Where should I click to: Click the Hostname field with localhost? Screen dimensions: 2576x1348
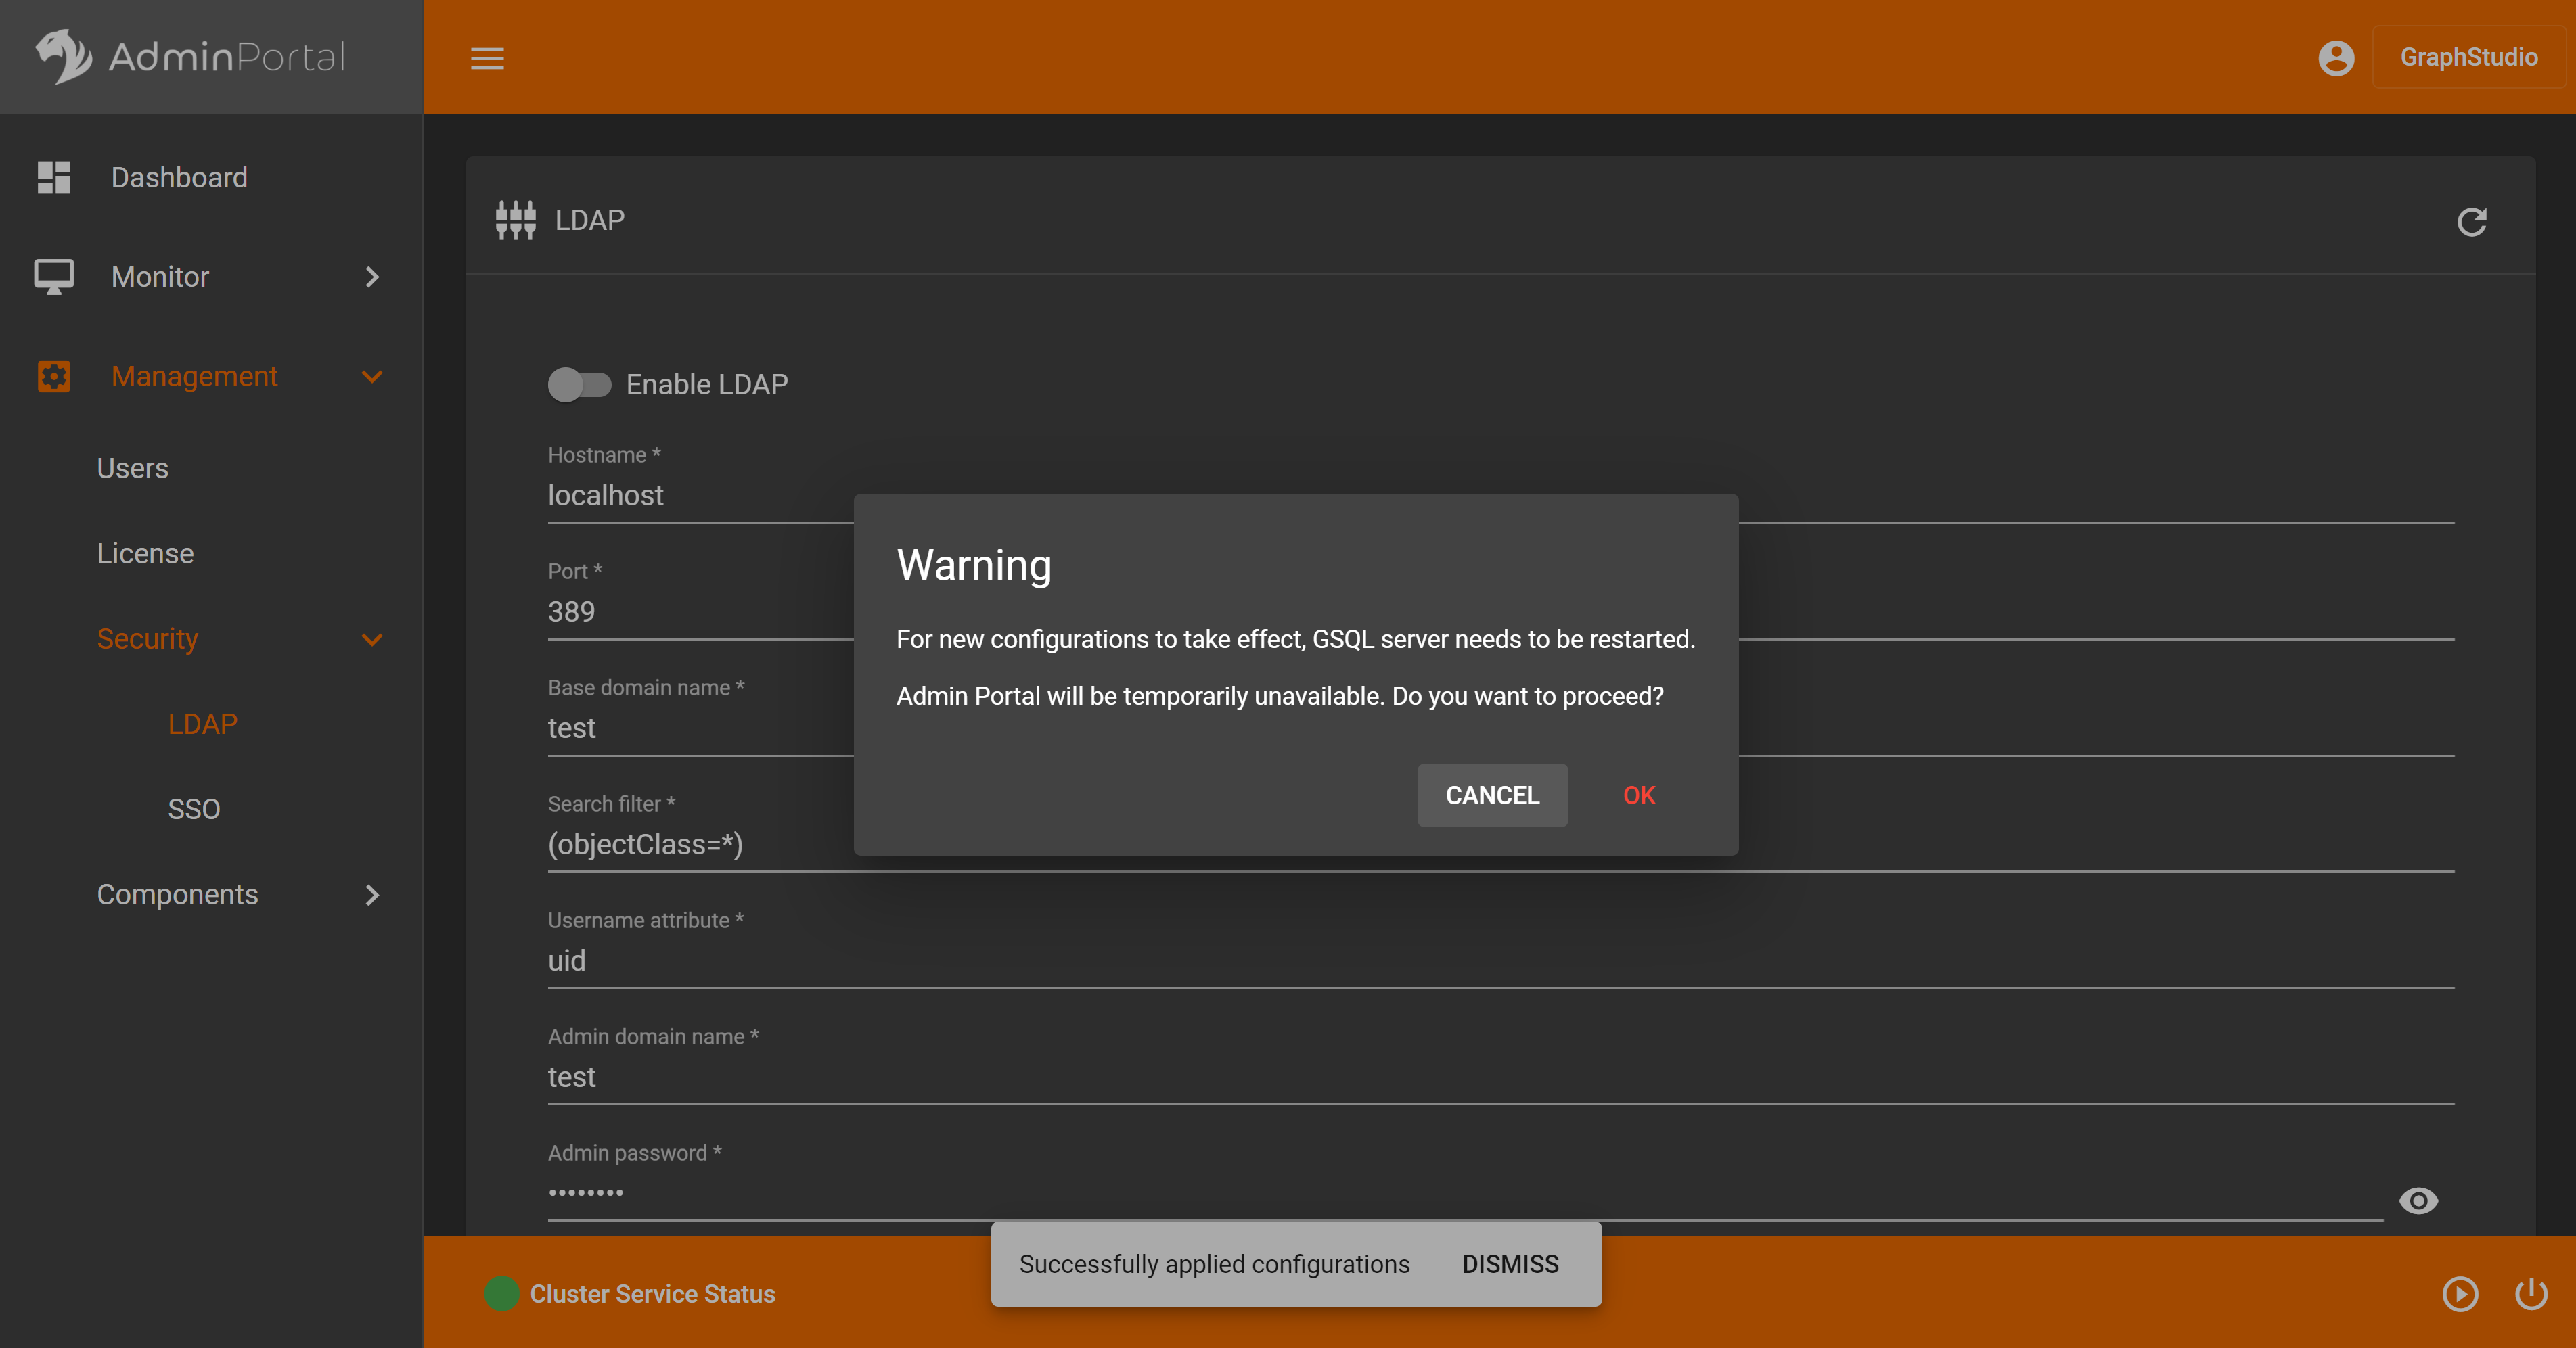click(x=1500, y=496)
